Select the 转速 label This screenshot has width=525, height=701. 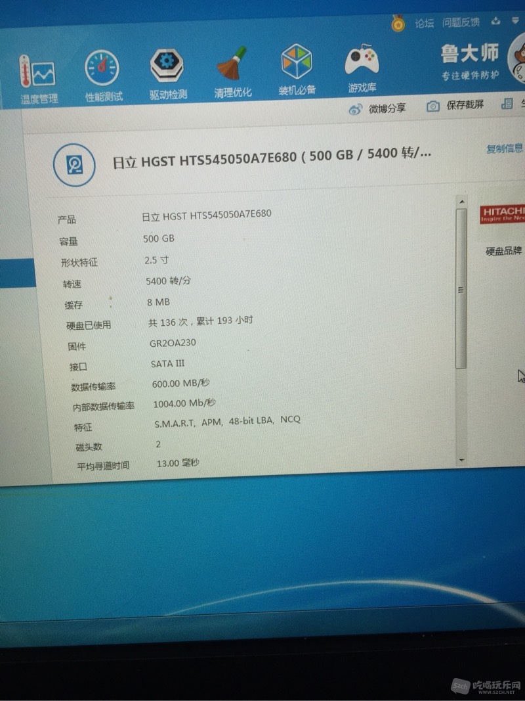pos(72,284)
